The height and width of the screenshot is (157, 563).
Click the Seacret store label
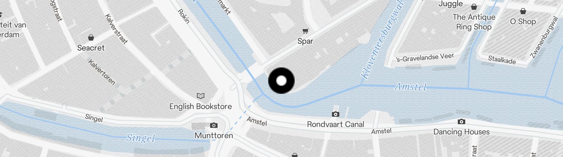pos(91,48)
